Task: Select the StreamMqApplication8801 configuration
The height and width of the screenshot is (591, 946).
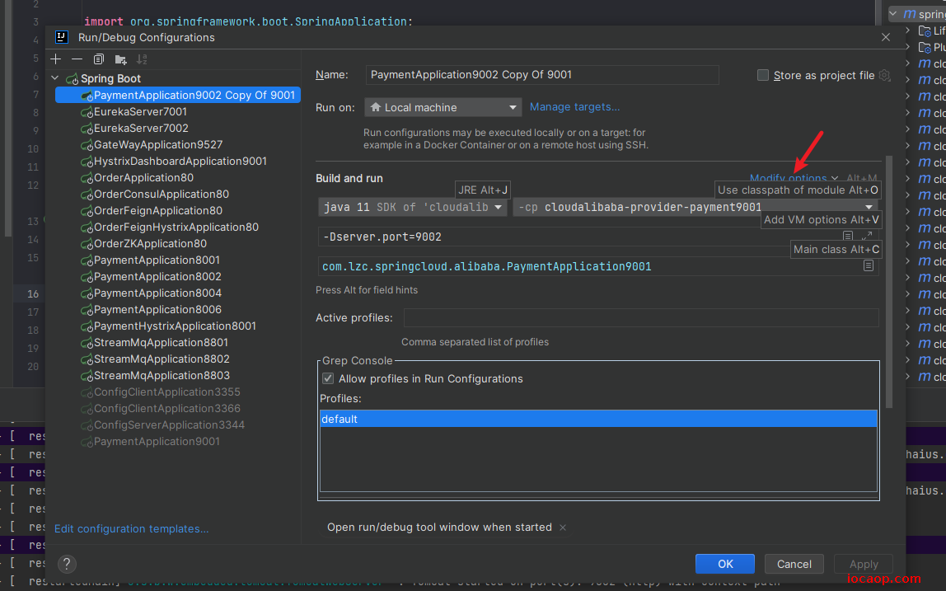Action: [161, 342]
